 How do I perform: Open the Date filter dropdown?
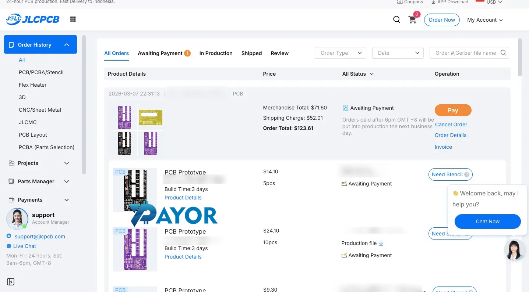coord(398,53)
